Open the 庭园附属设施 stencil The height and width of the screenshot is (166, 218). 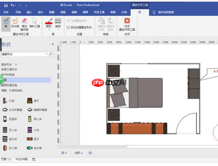9,85
